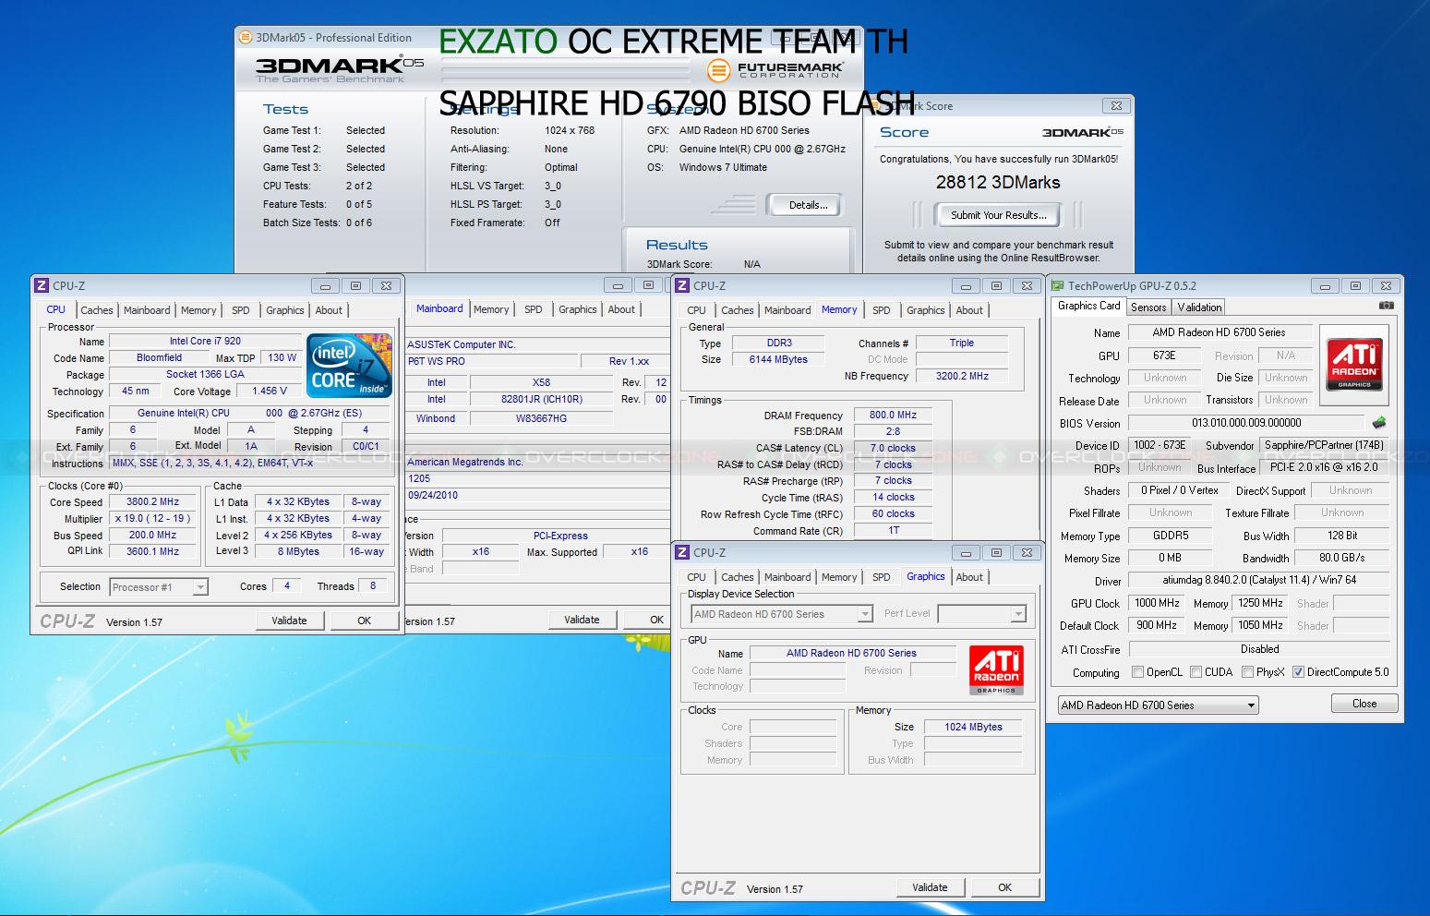Image resolution: width=1430 pixels, height=916 pixels.
Task: Click the BIOS Version 013.010.000.009.000000 field
Action: point(1246,423)
